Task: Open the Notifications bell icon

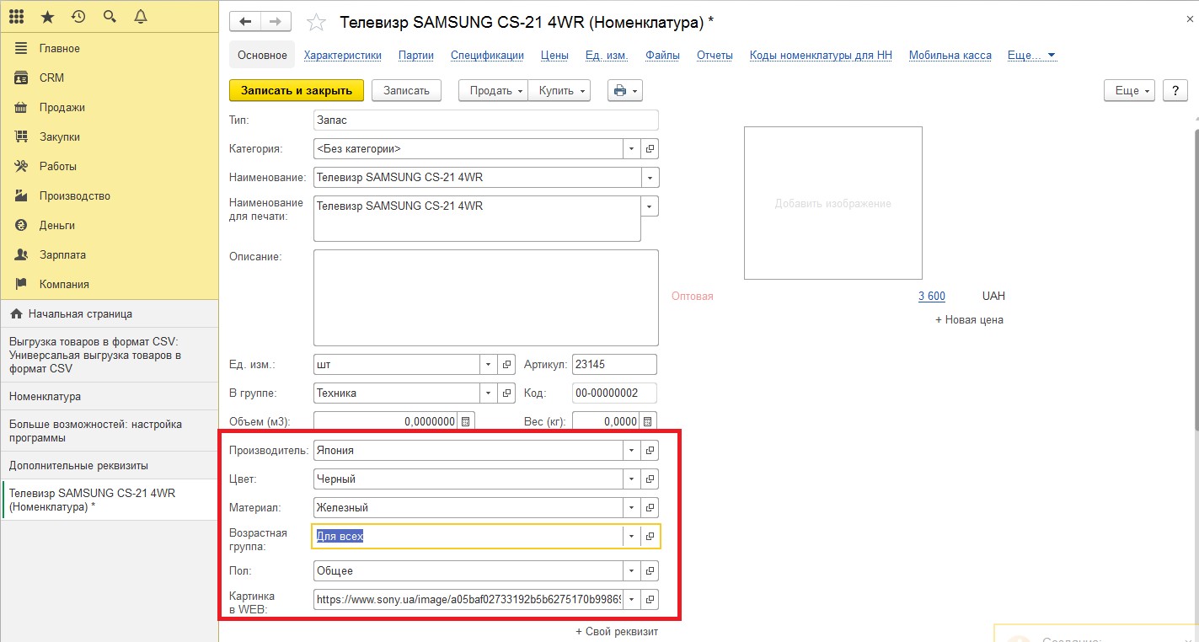Action: click(x=141, y=17)
